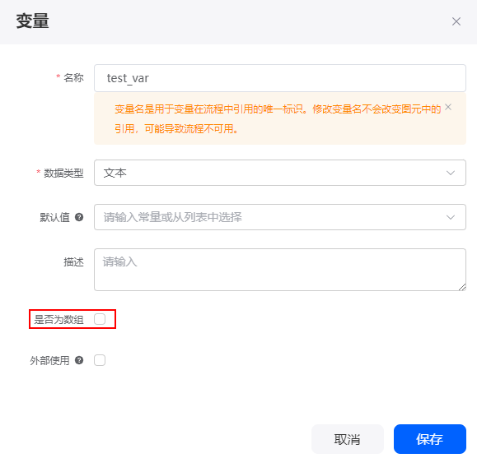Open the 默认值 combo box placeholder
This screenshot has height=458, width=477.
[x=280, y=217]
